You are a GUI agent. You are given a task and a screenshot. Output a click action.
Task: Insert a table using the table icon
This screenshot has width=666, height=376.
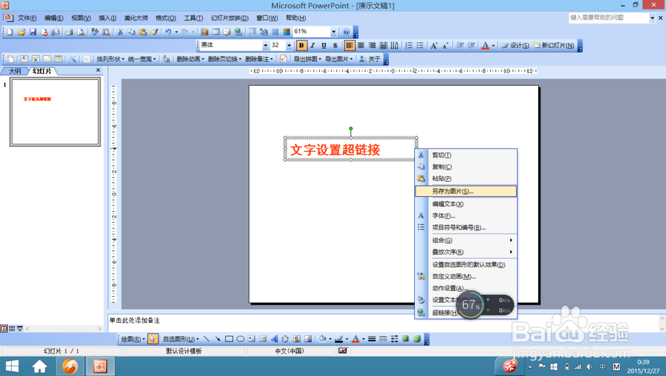(216, 32)
